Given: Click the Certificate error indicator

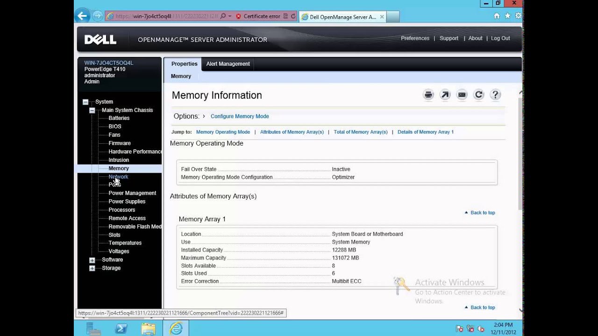Looking at the screenshot, I should 258,16.
